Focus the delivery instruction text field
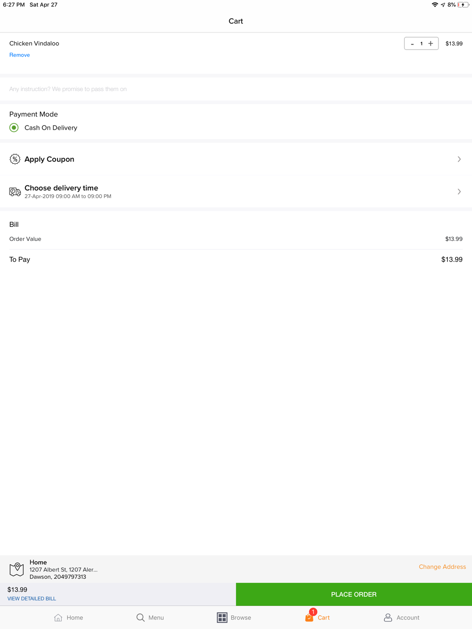 tap(236, 89)
